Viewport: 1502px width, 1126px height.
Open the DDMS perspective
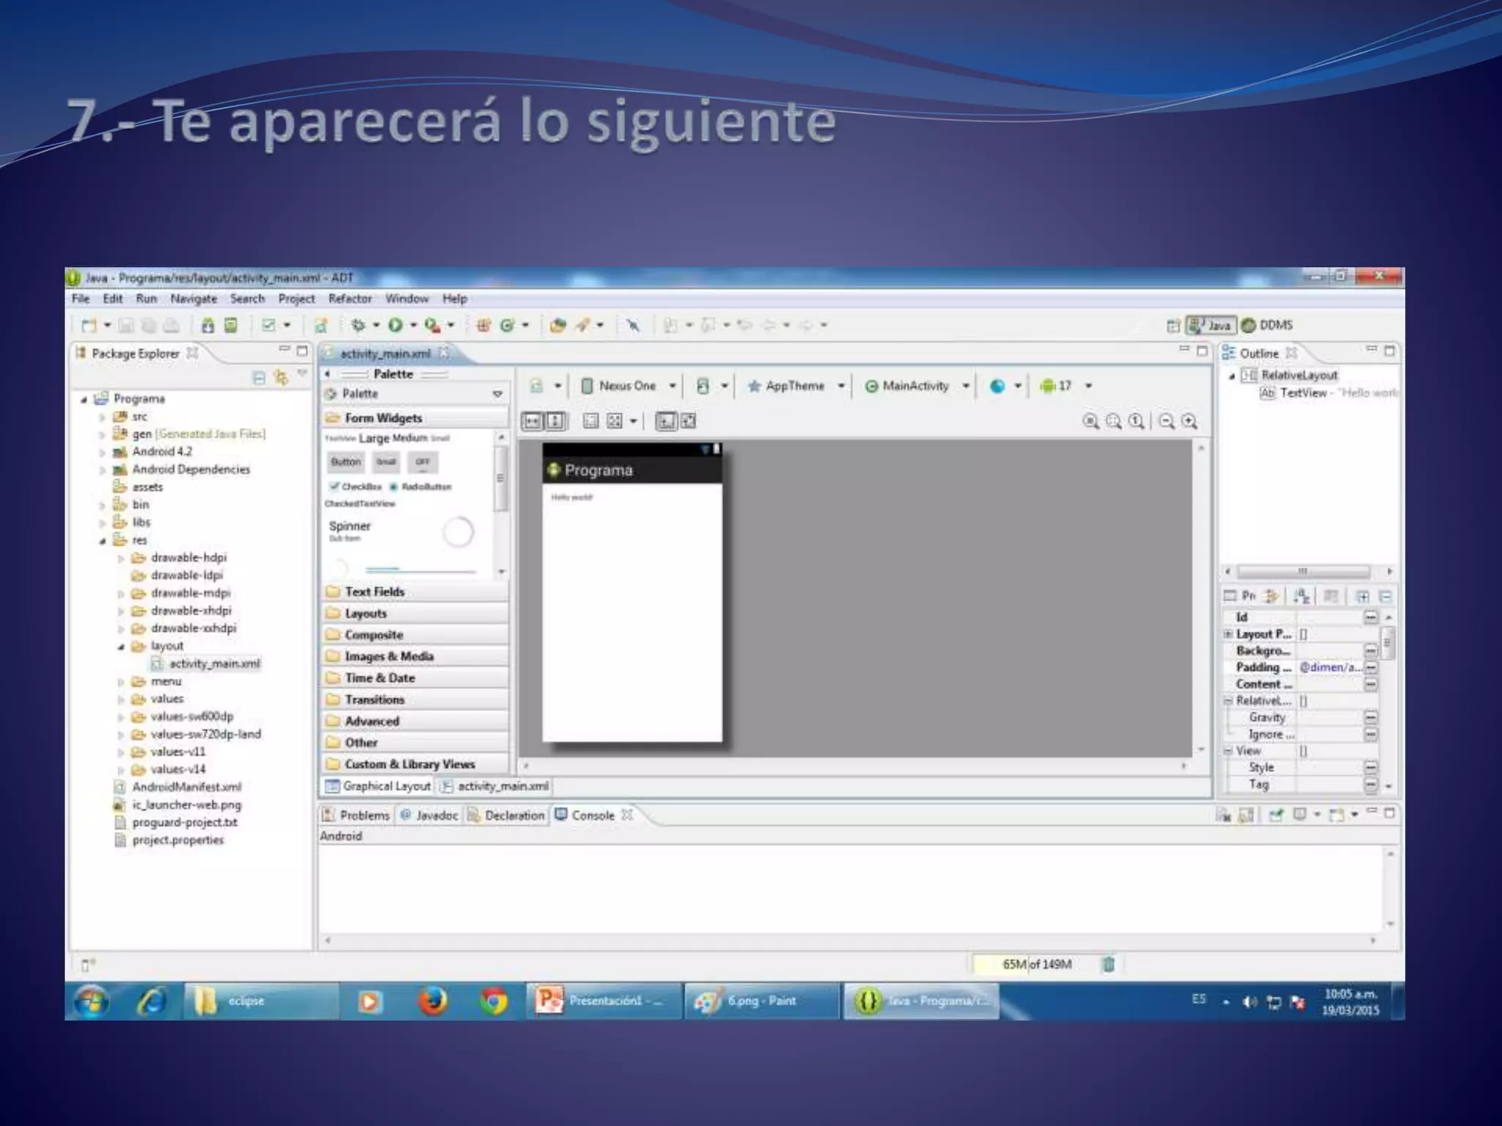(x=1268, y=325)
